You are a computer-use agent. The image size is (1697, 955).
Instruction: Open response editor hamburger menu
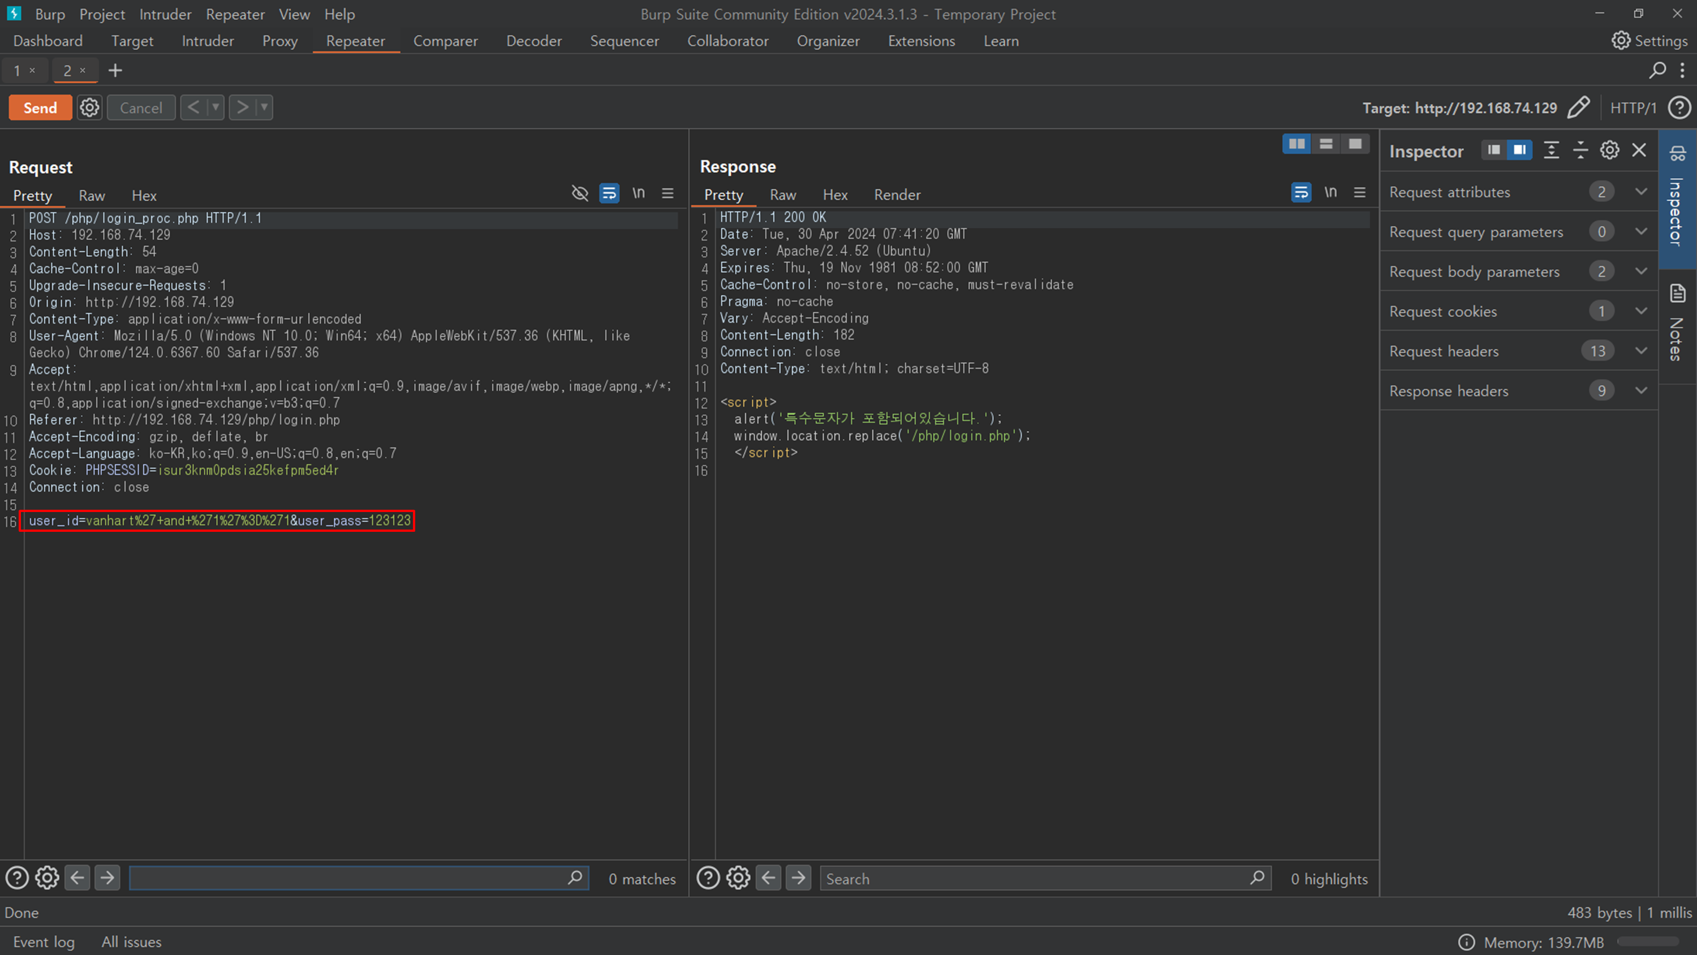pos(1360,192)
